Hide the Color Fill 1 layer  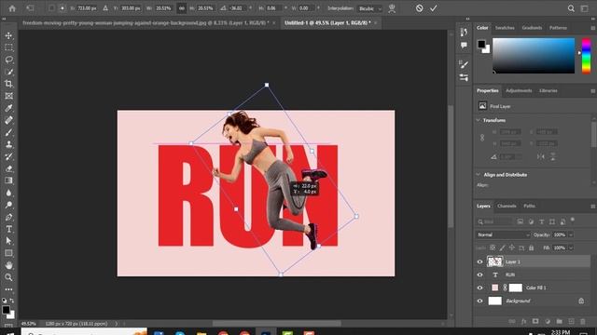pyautogui.click(x=479, y=288)
